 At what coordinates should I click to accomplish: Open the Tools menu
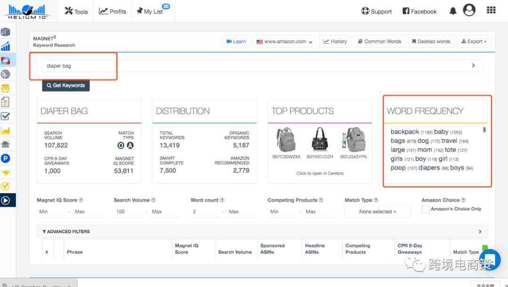pyautogui.click(x=76, y=11)
